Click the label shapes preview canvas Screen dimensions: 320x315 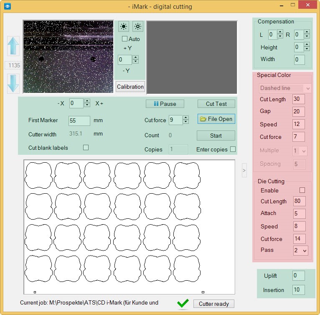[x=130, y=227]
